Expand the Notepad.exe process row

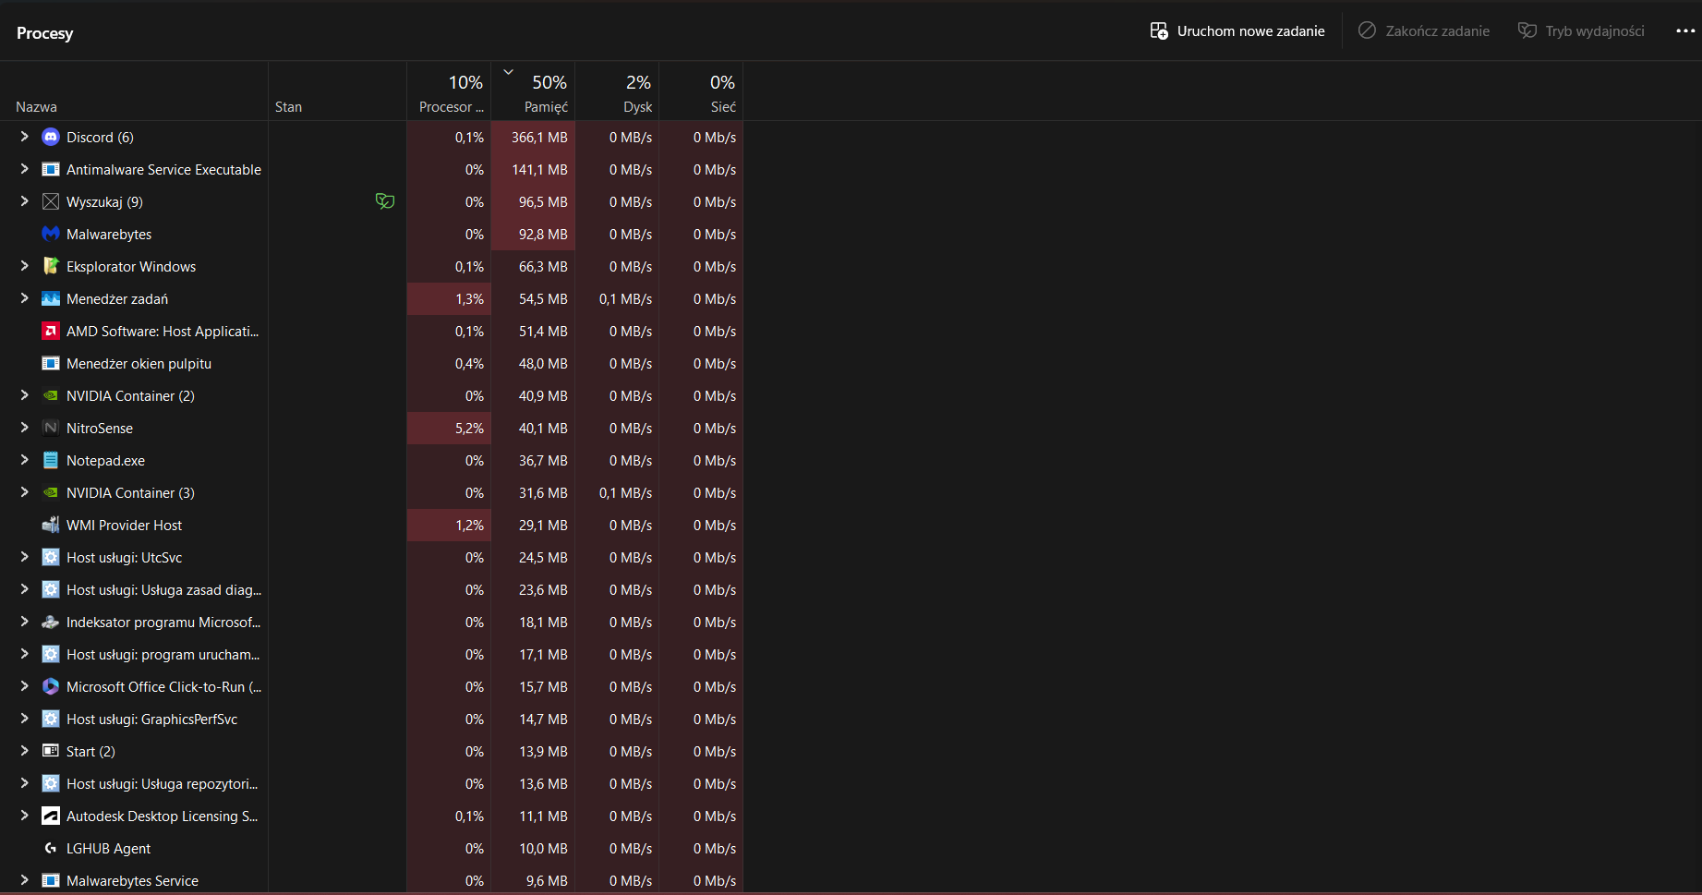click(x=25, y=460)
